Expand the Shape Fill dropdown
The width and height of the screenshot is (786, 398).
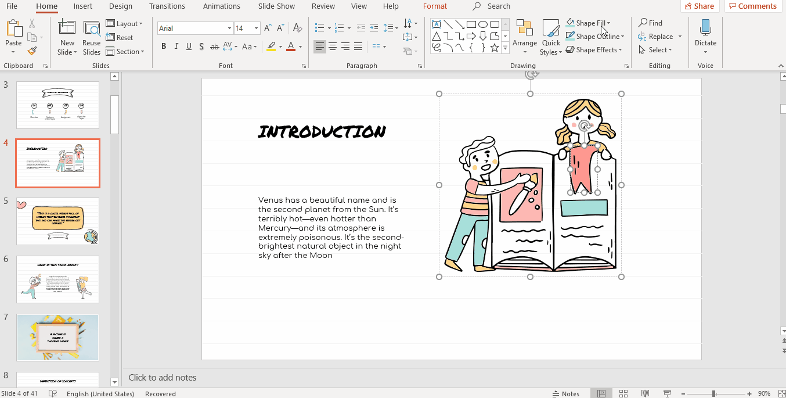tap(610, 23)
